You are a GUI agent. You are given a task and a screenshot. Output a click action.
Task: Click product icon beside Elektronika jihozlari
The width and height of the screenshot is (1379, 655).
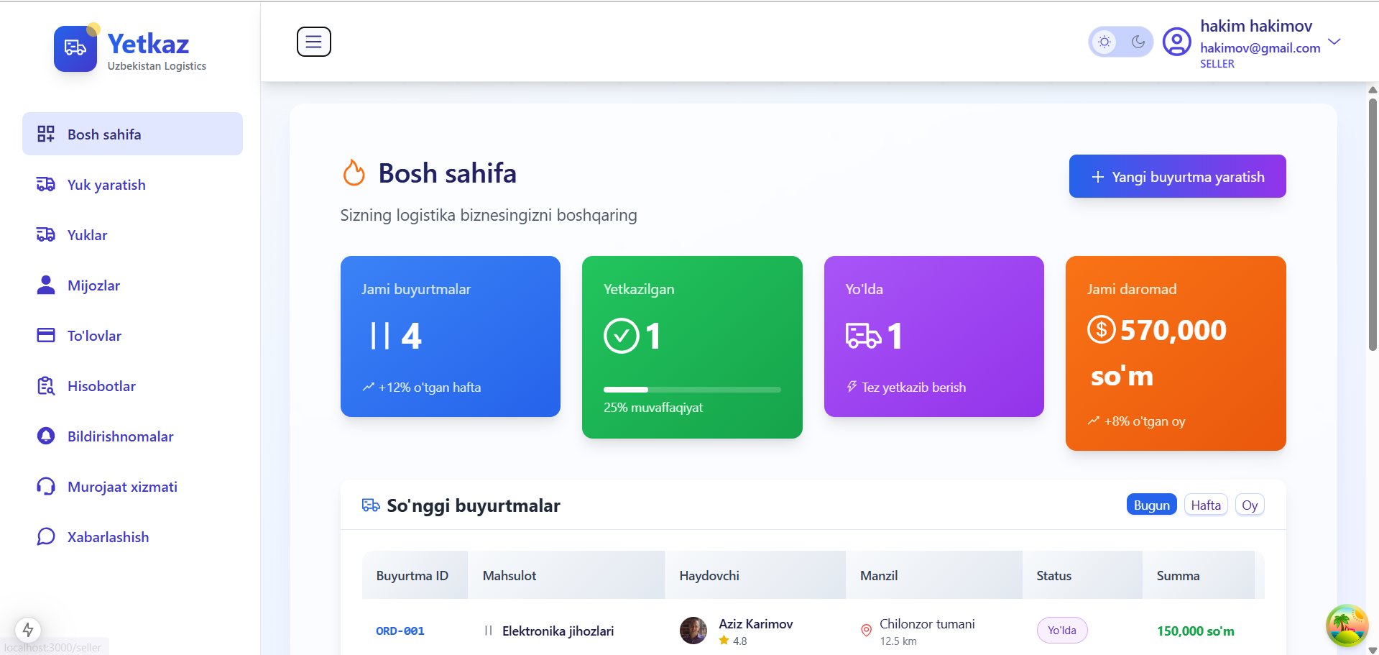pos(489,631)
